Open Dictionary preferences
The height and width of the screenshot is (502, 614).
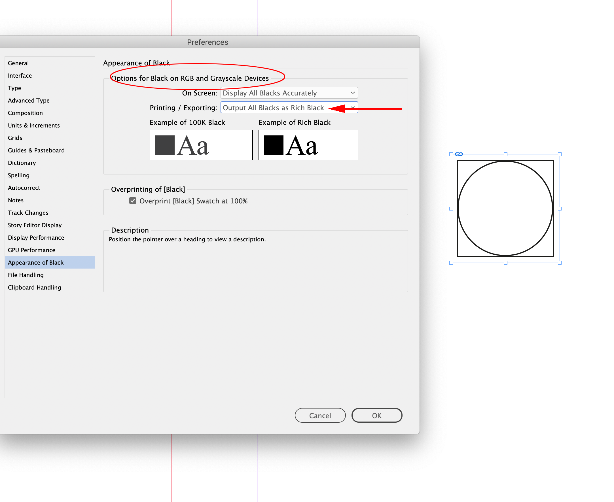[x=22, y=163]
